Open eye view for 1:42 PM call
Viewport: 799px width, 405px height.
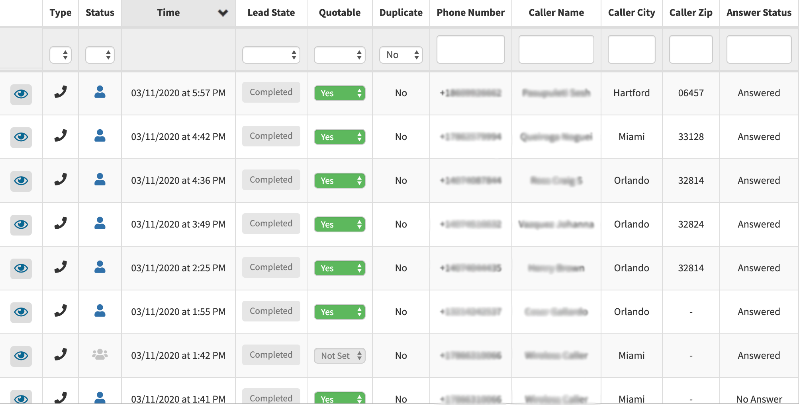(21, 356)
